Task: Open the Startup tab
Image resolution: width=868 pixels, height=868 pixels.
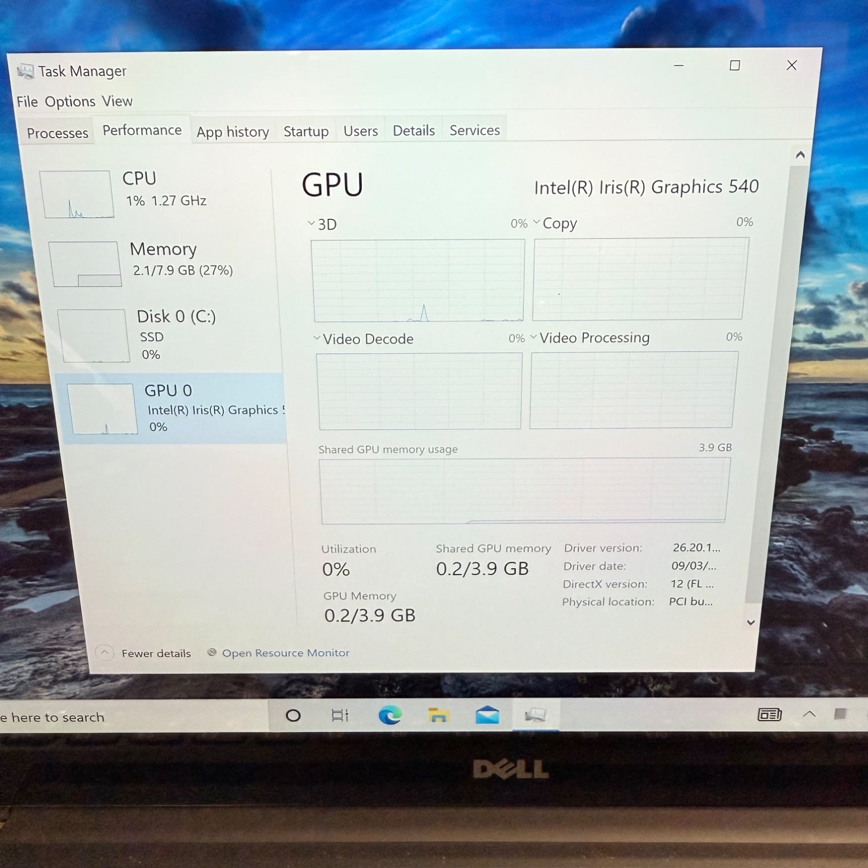Action: tap(306, 131)
